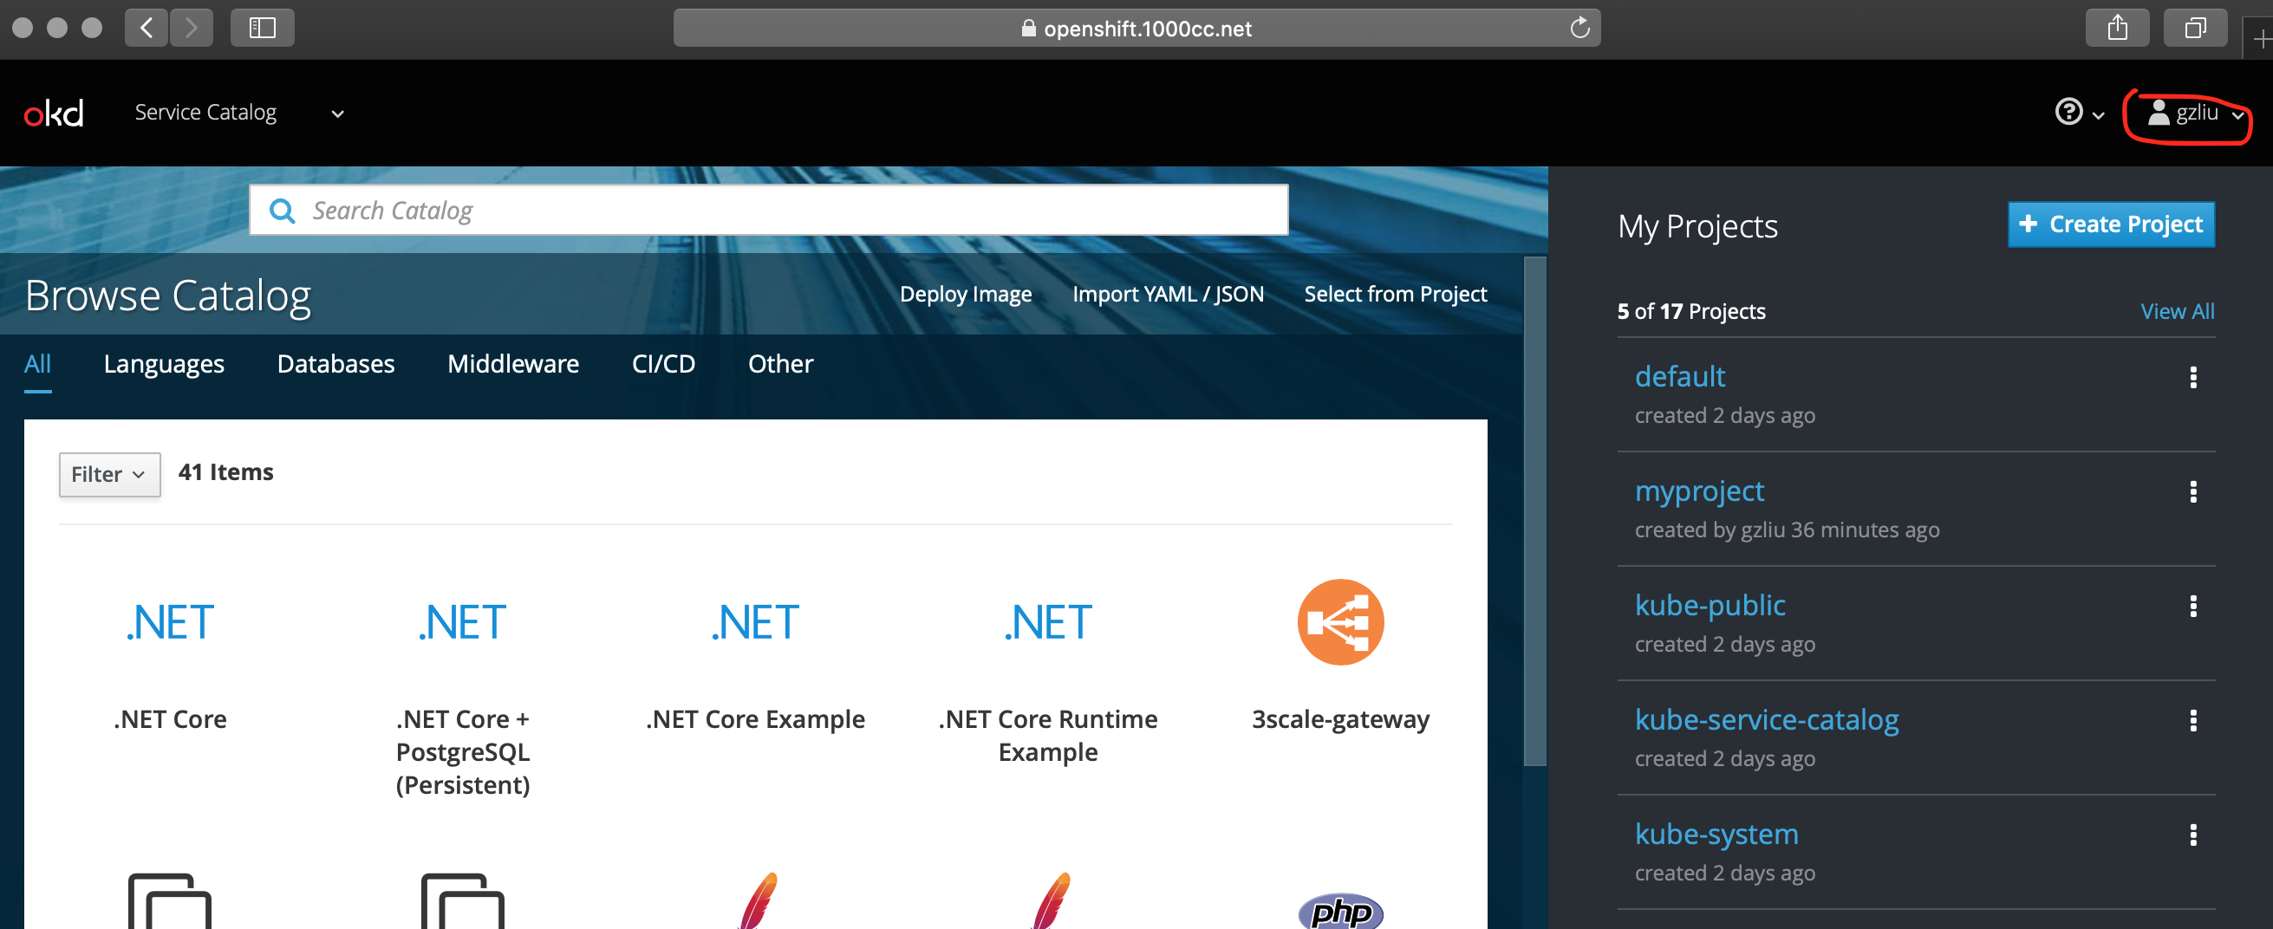Open the gzliu user menu

pos(2194,113)
